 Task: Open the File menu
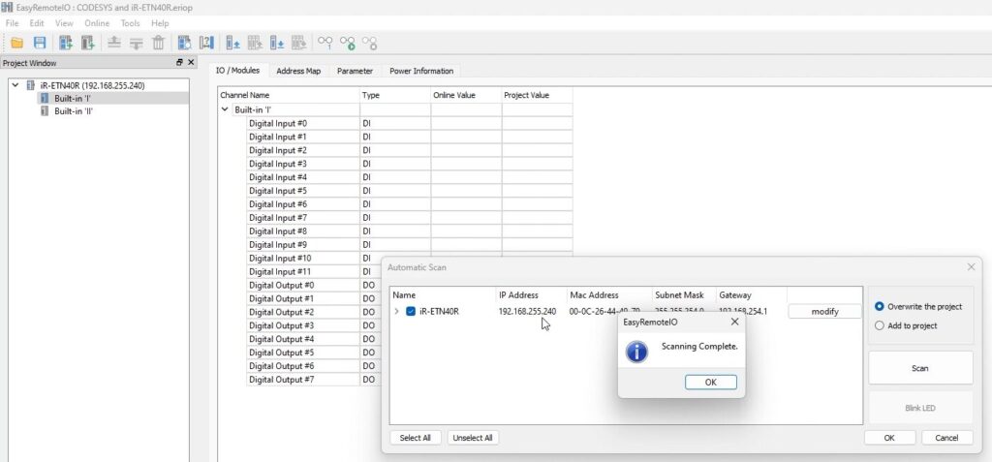pyautogui.click(x=12, y=23)
